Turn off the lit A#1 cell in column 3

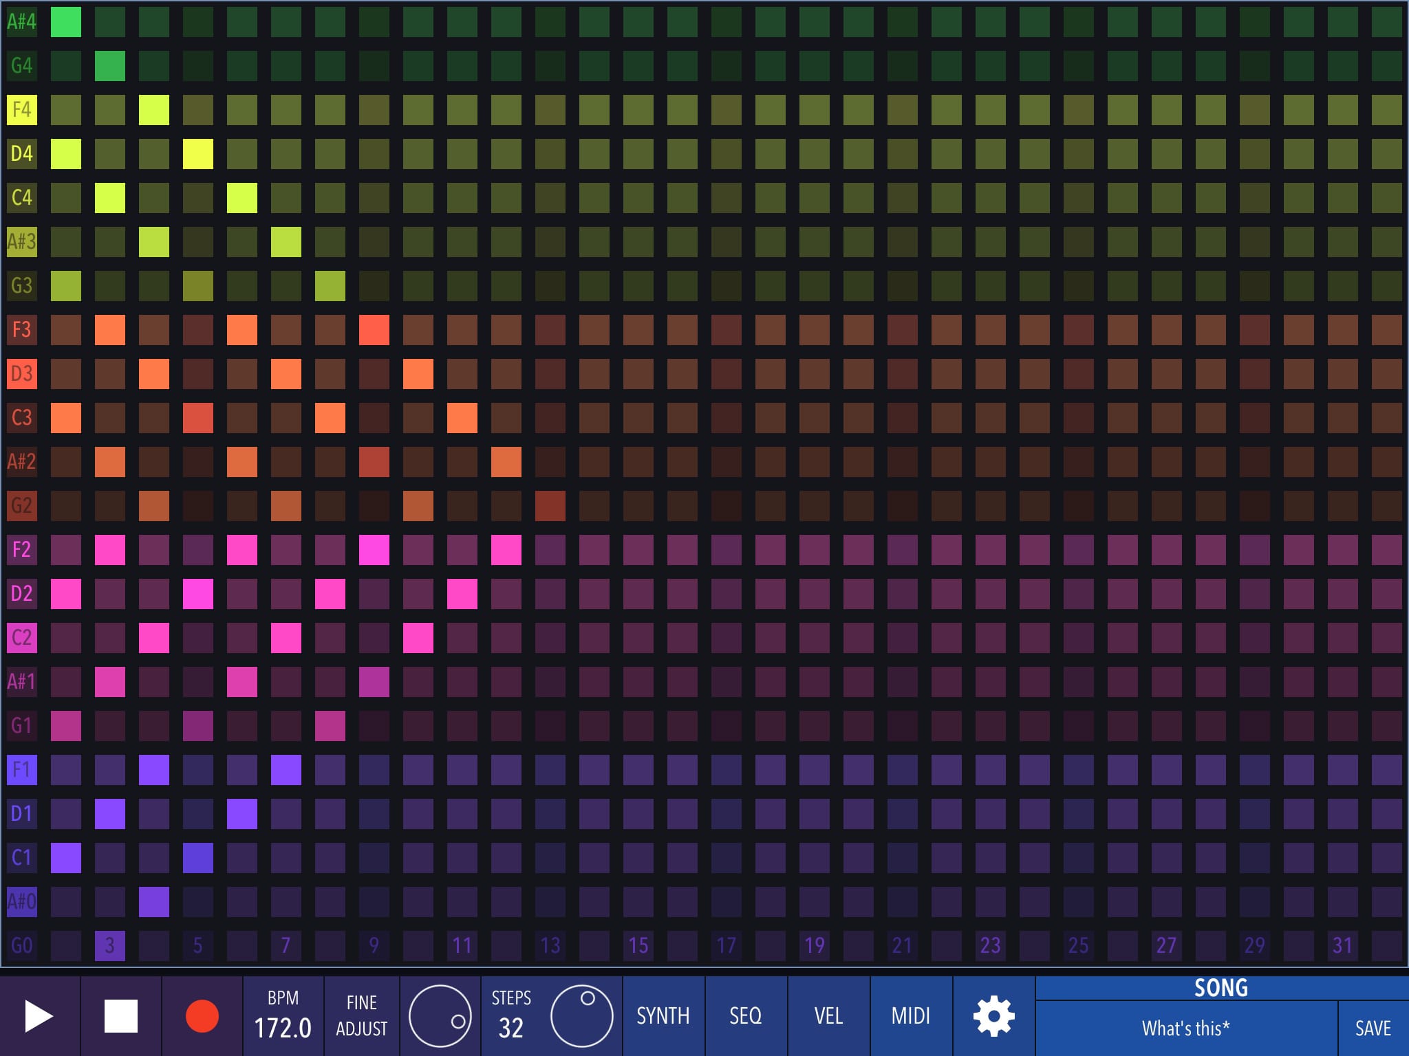click(110, 682)
